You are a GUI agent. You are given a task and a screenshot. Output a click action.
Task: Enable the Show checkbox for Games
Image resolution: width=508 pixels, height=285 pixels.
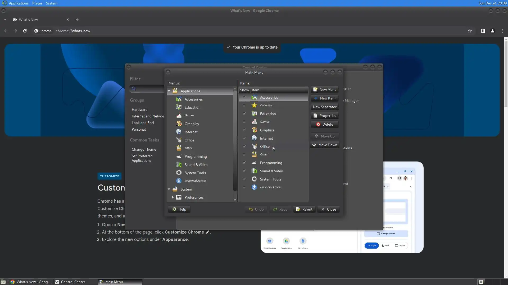[x=244, y=122]
